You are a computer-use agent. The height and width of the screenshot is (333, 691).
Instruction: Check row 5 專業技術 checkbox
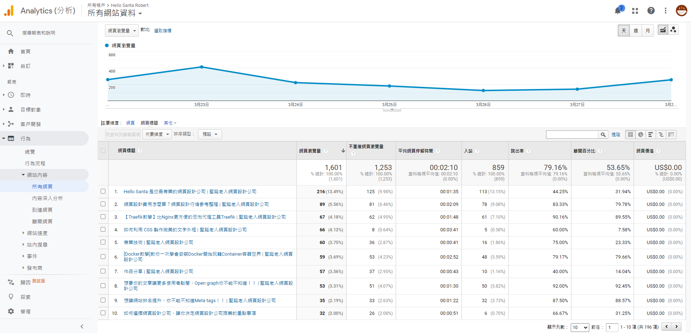click(103, 242)
